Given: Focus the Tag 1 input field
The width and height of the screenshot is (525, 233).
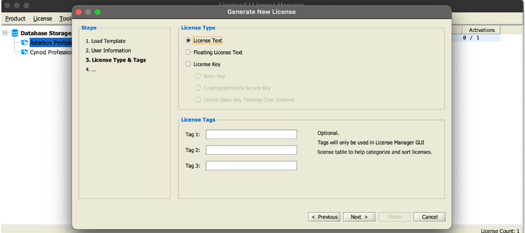Looking at the screenshot, I should click(251, 135).
